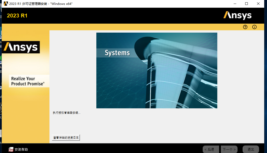Click the yellow ribbon bar below the header
267x153 pixels.
128,27
